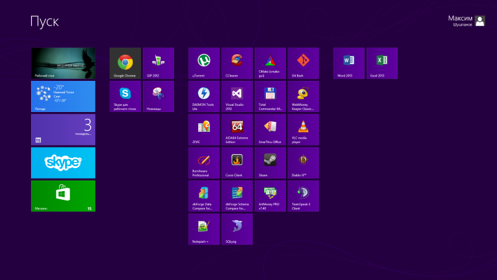Open Visual Studio 2012 tile

[x=237, y=96]
